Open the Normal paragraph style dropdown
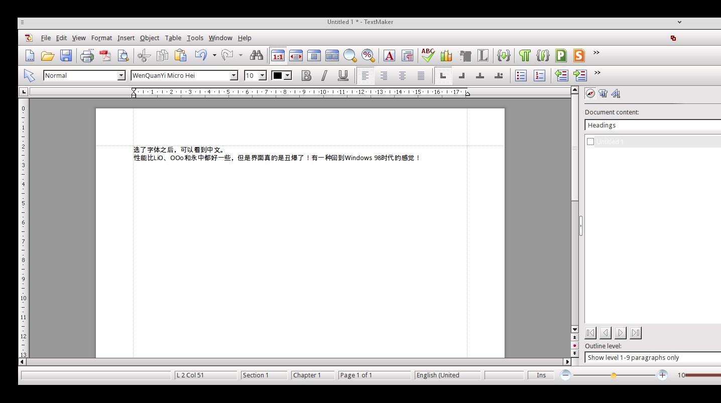721x403 pixels. point(121,75)
